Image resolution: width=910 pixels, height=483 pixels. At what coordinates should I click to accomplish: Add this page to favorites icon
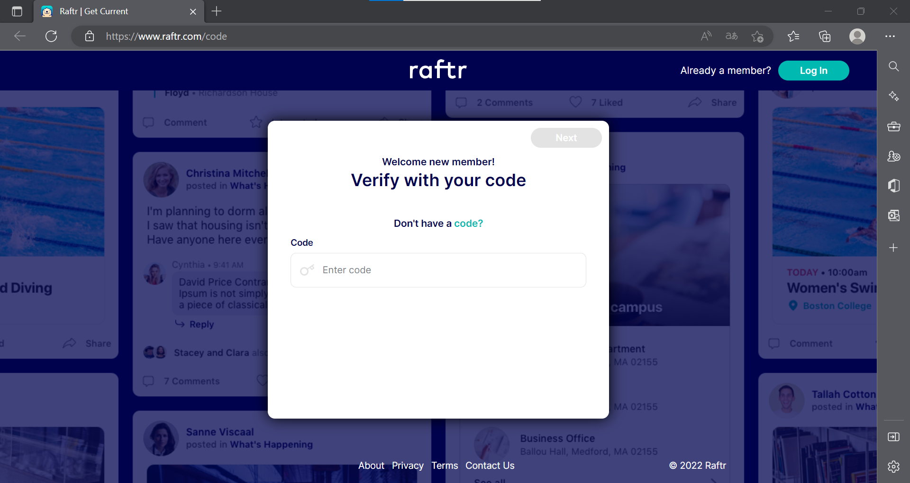757,36
